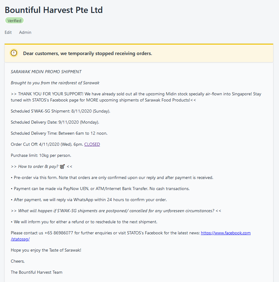Click The Bountiful Harvest Team signature

click(37, 272)
